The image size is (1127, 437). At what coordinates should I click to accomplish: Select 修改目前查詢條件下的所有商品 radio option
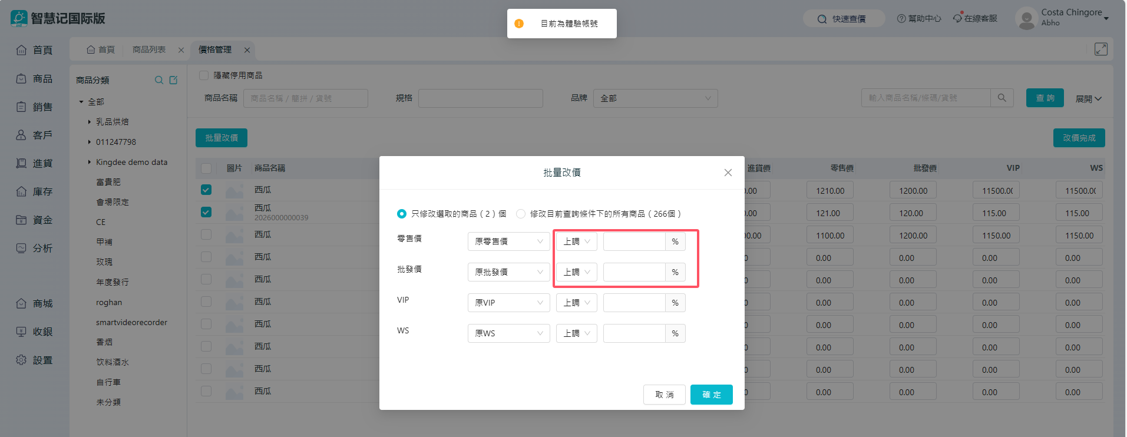(x=521, y=214)
